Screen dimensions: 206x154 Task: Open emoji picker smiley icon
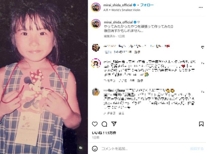95,149
